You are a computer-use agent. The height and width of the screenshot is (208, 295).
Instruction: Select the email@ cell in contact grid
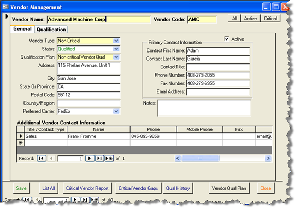pyautogui.click(x=264, y=136)
